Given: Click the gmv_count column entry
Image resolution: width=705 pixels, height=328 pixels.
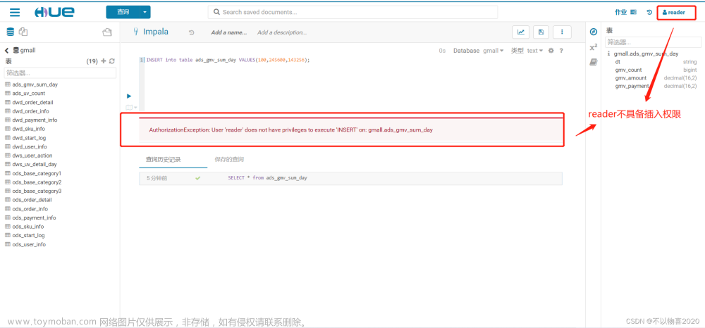Looking at the screenshot, I should (x=629, y=70).
